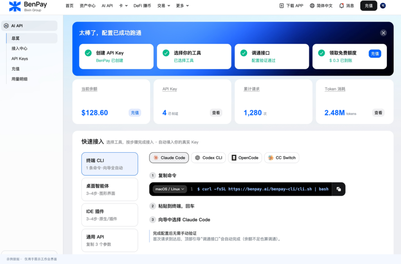
Task: Click the $128.60 balance value
Action: click(95, 113)
